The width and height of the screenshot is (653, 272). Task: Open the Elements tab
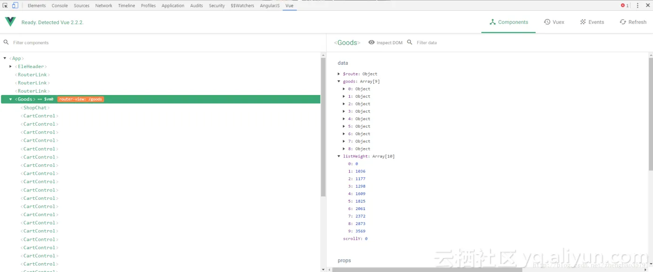[37, 6]
